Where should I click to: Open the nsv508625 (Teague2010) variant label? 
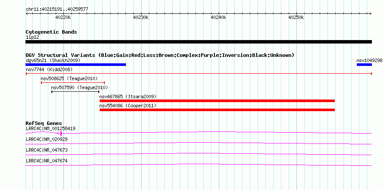pos(69,78)
